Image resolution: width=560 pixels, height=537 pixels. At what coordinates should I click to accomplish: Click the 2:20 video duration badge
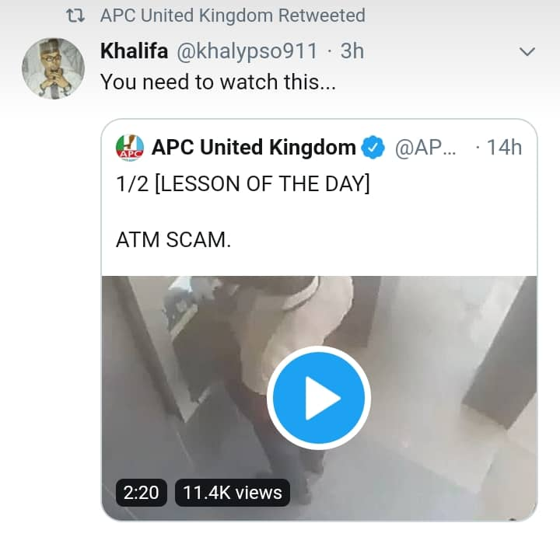(141, 491)
